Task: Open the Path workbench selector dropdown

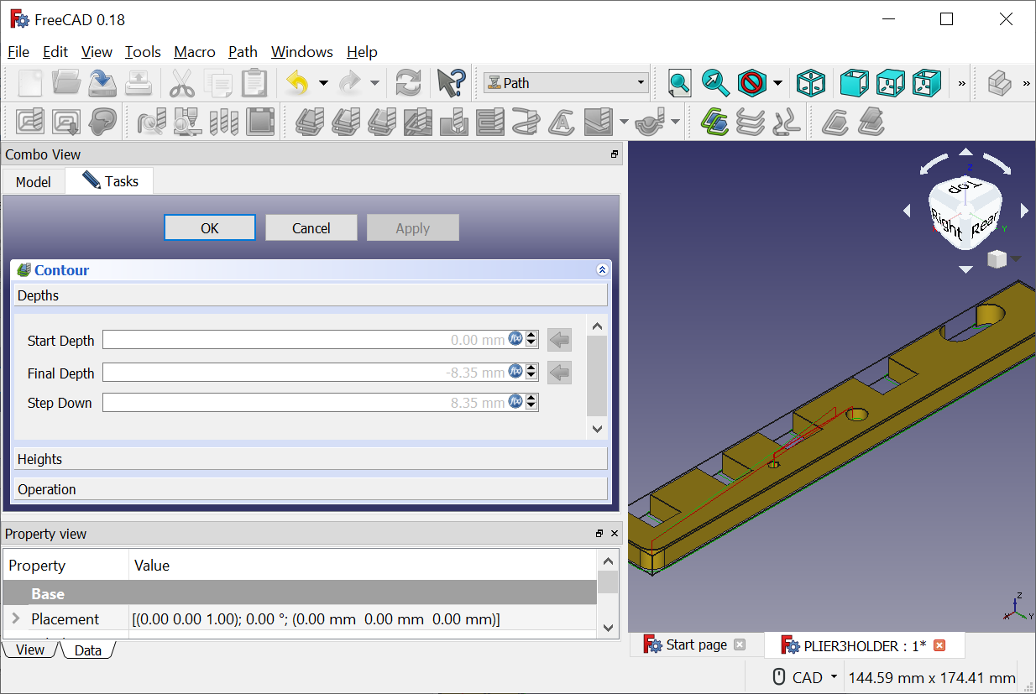Action: coord(565,83)
